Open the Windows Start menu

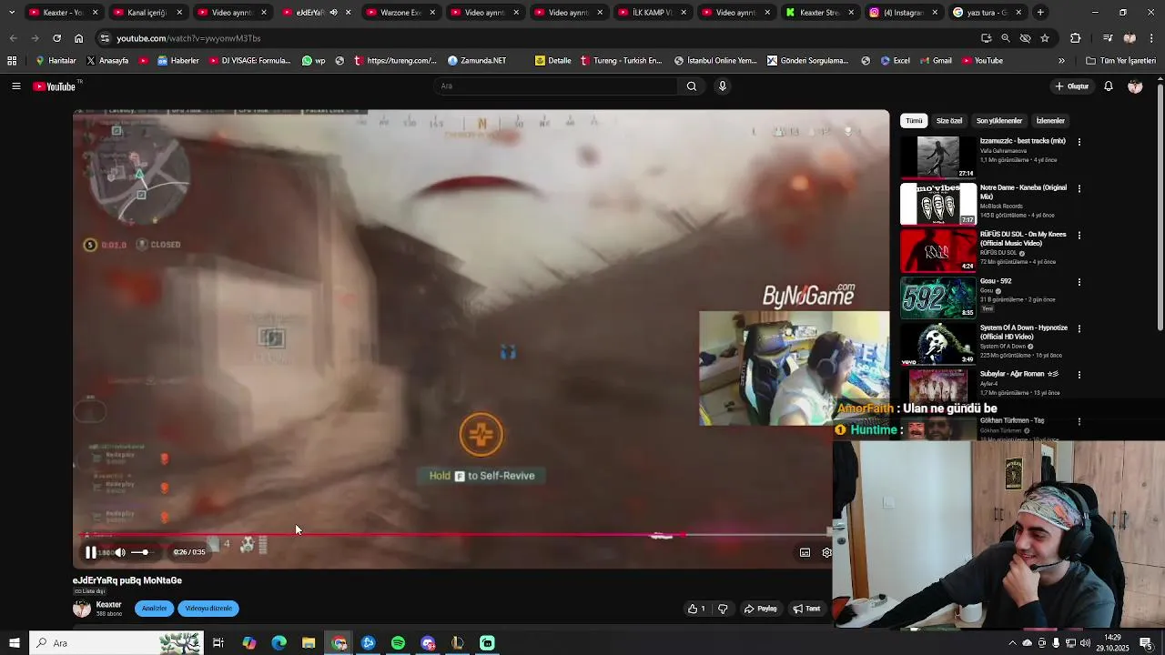tap(15, 643)
